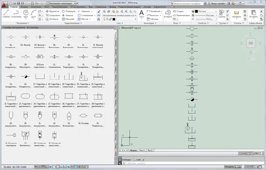
Task: Click the Mirror (Зеркало) tool
Action: pos(67,15)
